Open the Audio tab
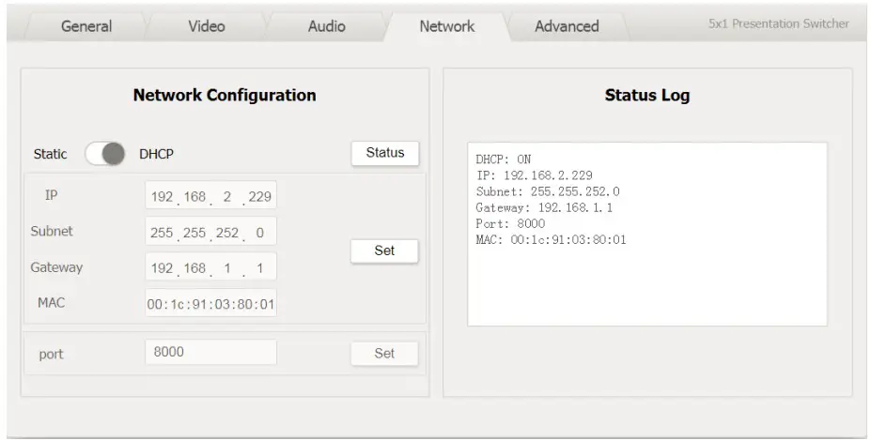 (327, 26)
